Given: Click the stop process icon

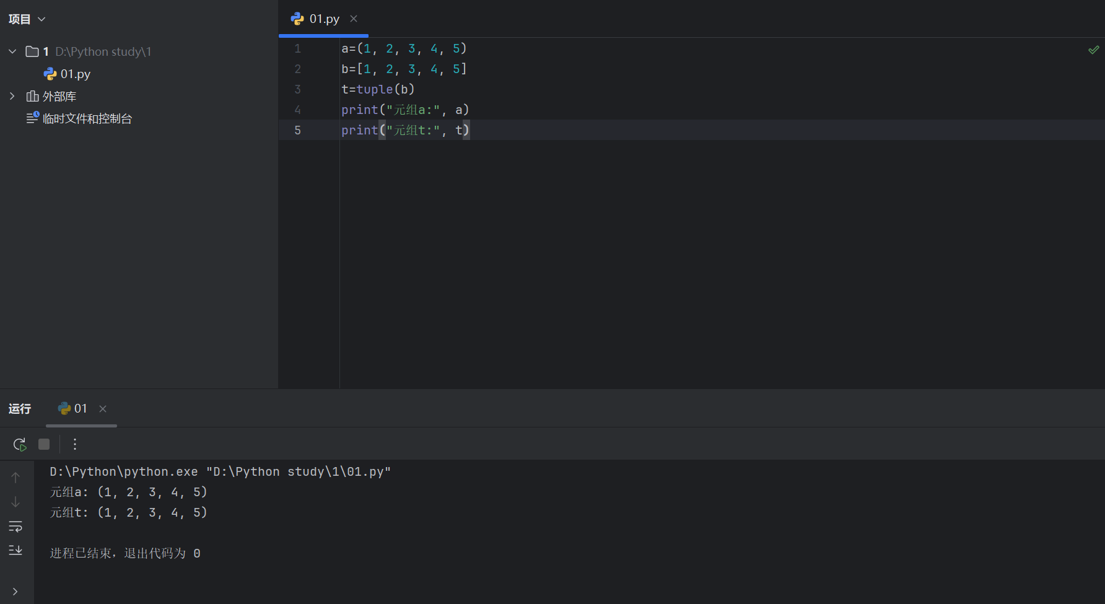Looking at the screenshot, I should 43,444.
